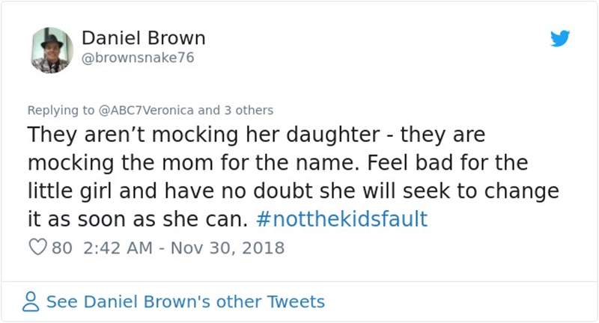Open "See Daniel Brown's other Tweets" link
The height and width of the screenshot is (323, 599).
click(x=185, y=302)
